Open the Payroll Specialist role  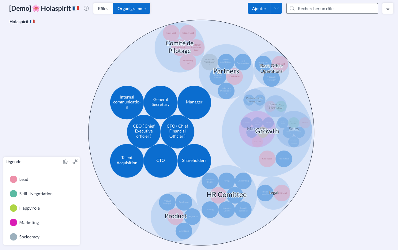pyautogui.click(x=243, y=210)
